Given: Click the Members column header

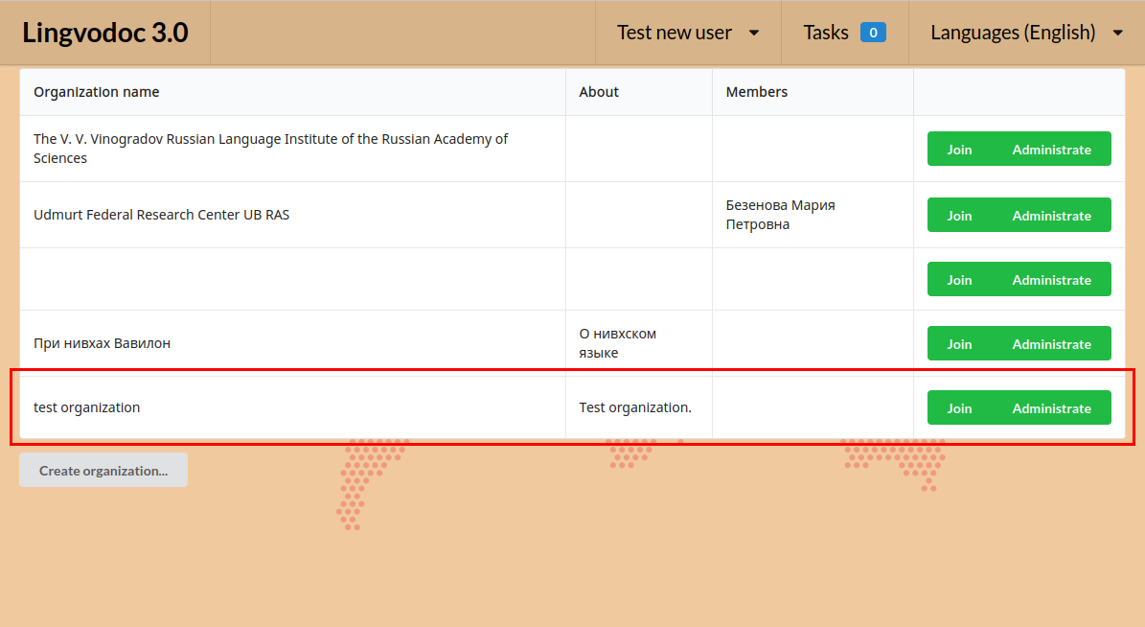Looking at the screenshot, I should [x=756, y=91].
